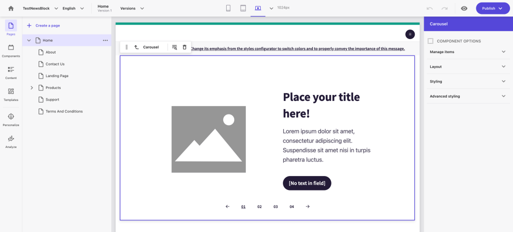Open the Versions dropdown
The height and width of the screenshot is (232, 513).
click(132, 8)
